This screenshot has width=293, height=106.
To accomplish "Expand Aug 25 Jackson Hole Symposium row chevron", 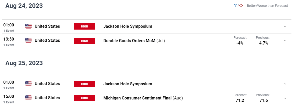I will 285,84.
